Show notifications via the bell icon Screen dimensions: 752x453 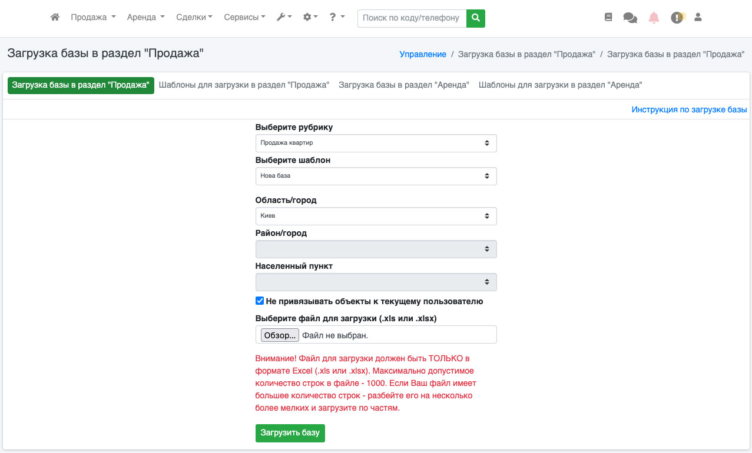(x=654, y=18)
